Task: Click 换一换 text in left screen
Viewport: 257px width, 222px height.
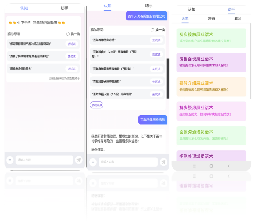Action: tap(75, 34)
